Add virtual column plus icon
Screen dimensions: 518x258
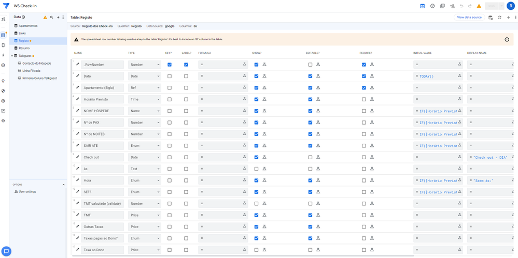click(509, 18)
